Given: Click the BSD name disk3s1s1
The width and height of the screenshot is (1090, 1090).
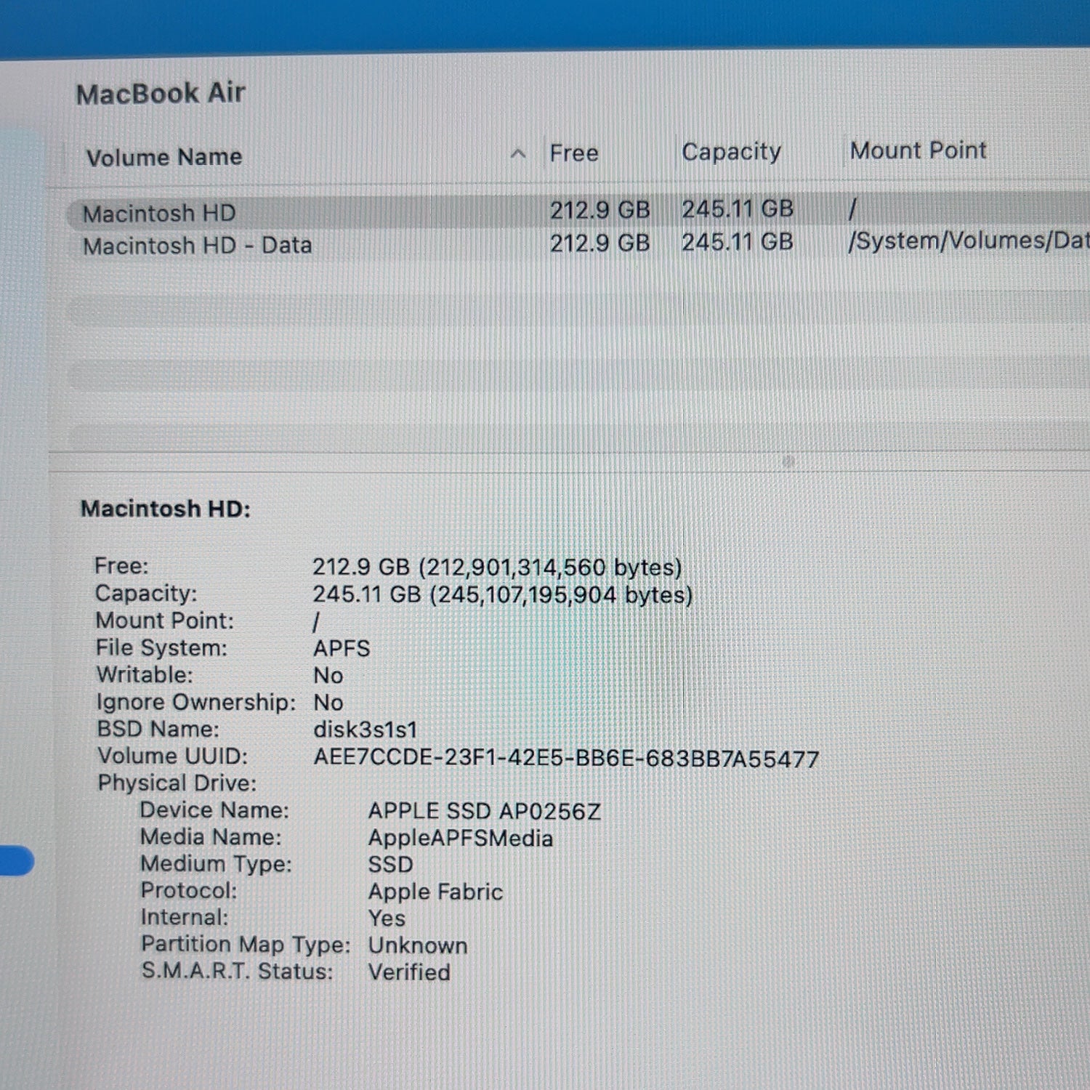Looking at the screenshot, I should (x=366, y=730).
